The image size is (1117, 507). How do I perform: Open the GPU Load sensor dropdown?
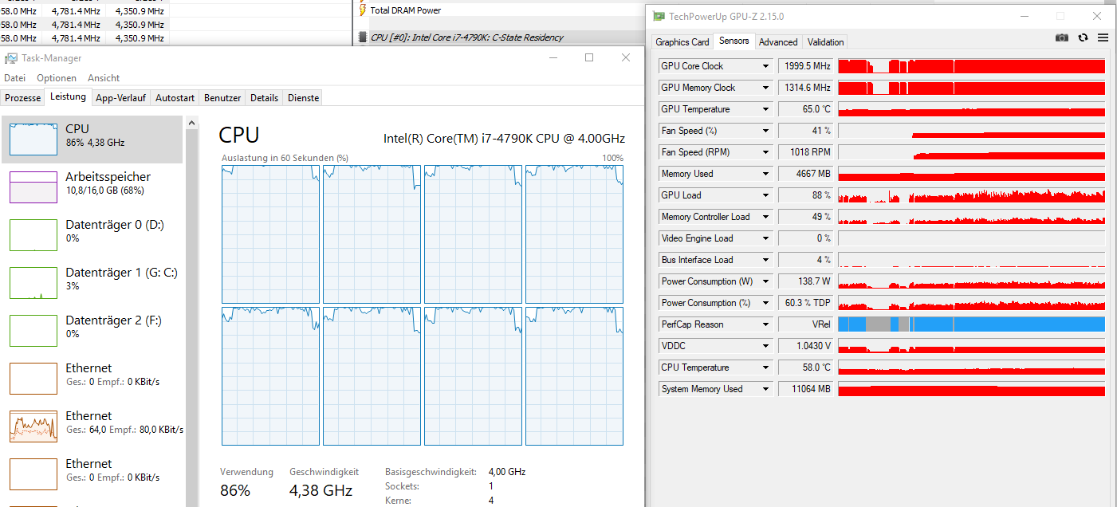(765, 195)
